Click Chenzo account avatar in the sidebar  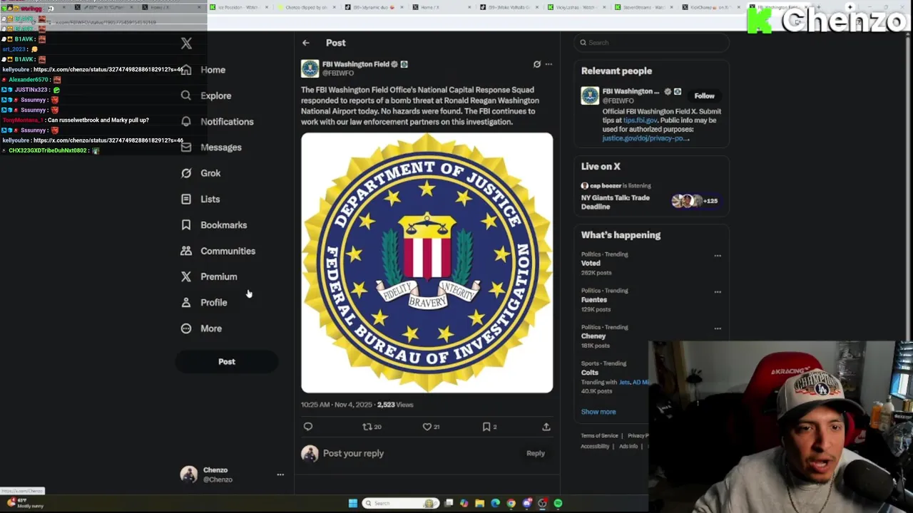tap(189, 475)
